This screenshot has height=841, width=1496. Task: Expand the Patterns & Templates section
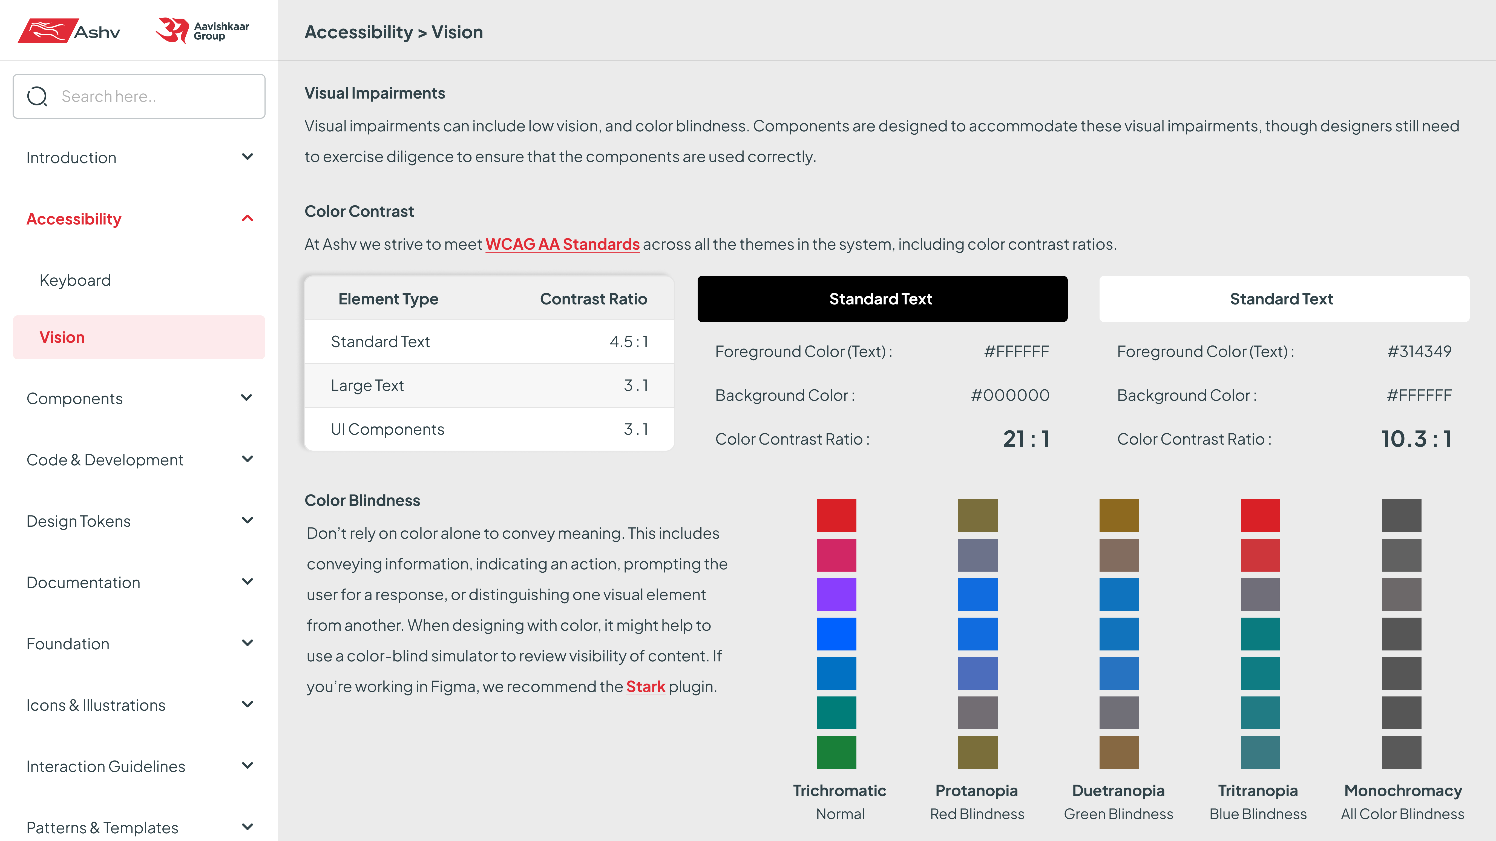[248, 826]
